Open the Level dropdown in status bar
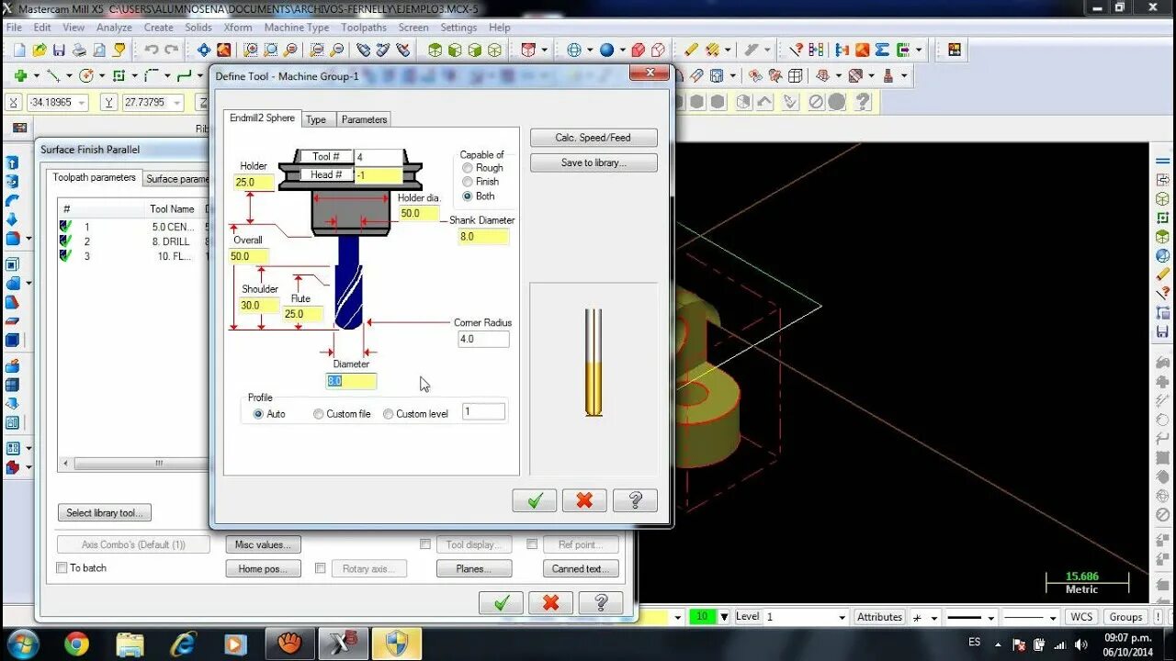 pos(842,617)
